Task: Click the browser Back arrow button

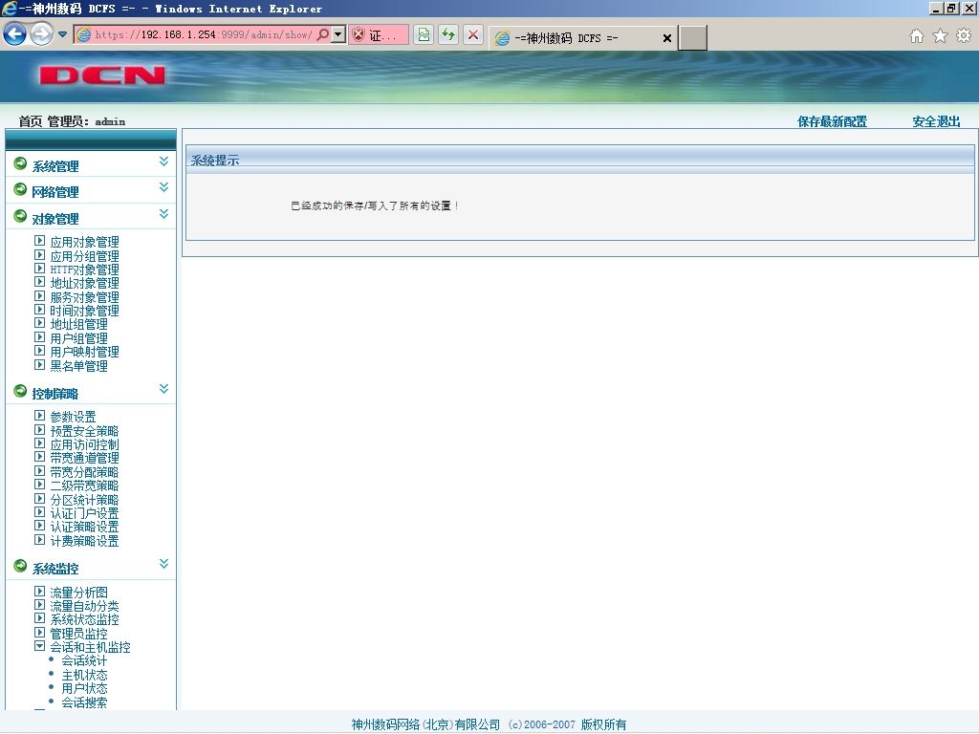Action: tap(15, 33)
